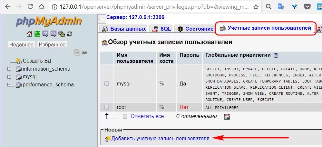The height and width of the screenshot is (147, 322).
Task: Click the information_schema database icon
Action: 19,69
